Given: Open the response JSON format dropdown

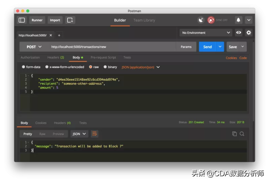Looking at the screenshot, I should point(79,134).
